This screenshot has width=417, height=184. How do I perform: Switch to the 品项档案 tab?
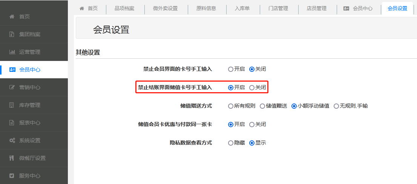tap(124, 8)
